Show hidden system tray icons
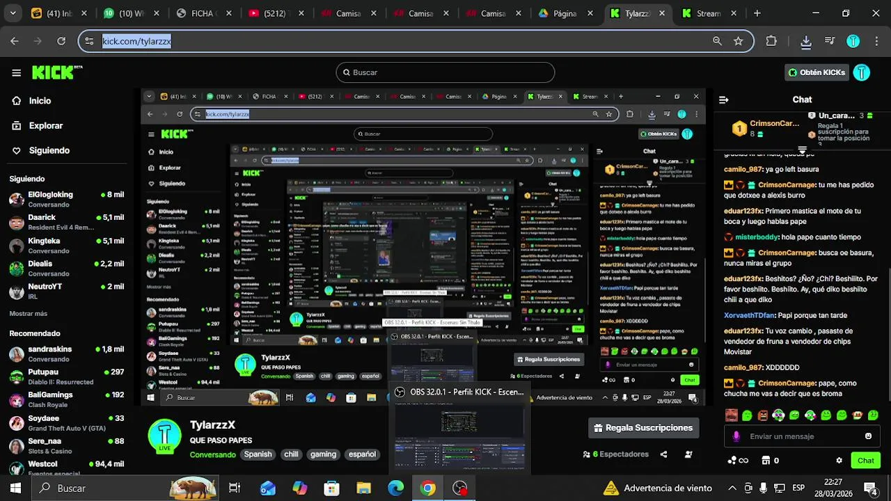Viewport: 891px width, 501px height. 732,488
